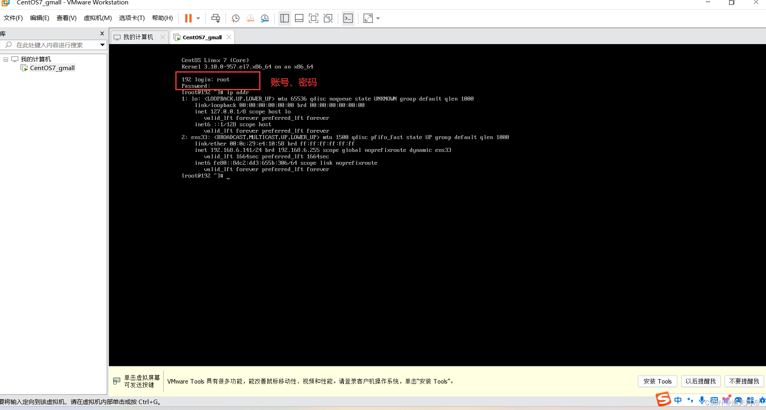Revert to the previous snapshot
The width and height of the screenshot is (766, 410).
[250, 18]
